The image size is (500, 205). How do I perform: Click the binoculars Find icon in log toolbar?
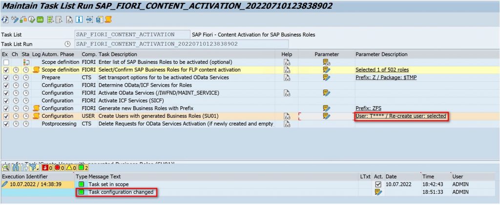tap(16, 168)
